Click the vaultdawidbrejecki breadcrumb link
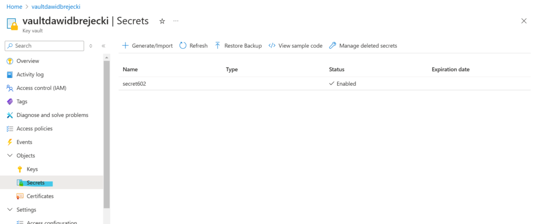Screen dimensions: 533x224 click(x=56, y=6)
